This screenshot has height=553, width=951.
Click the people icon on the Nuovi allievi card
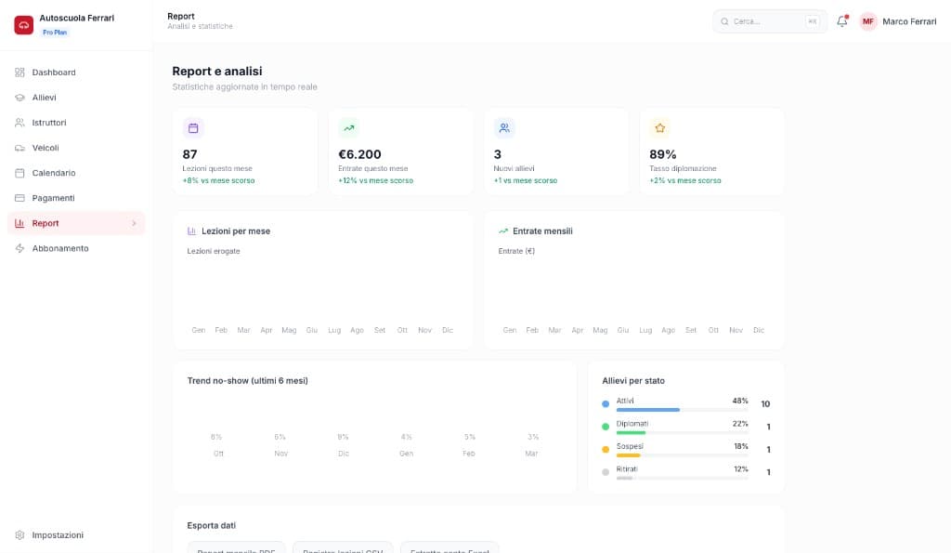click(x=504, y=128)
